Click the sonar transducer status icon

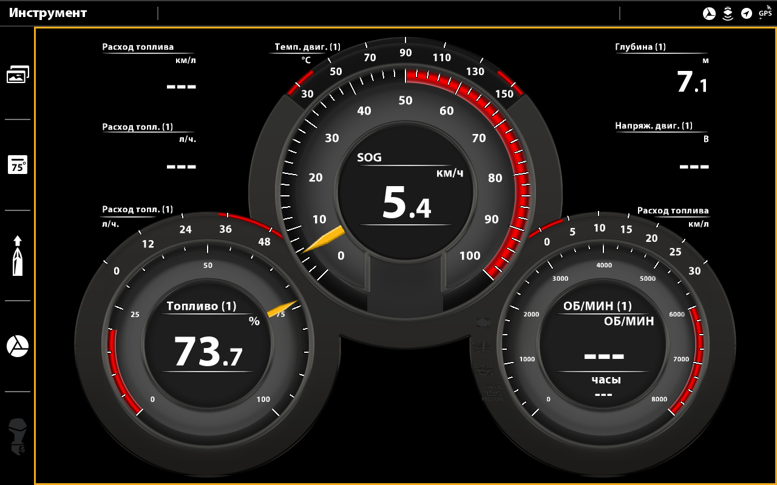(727, 13)
